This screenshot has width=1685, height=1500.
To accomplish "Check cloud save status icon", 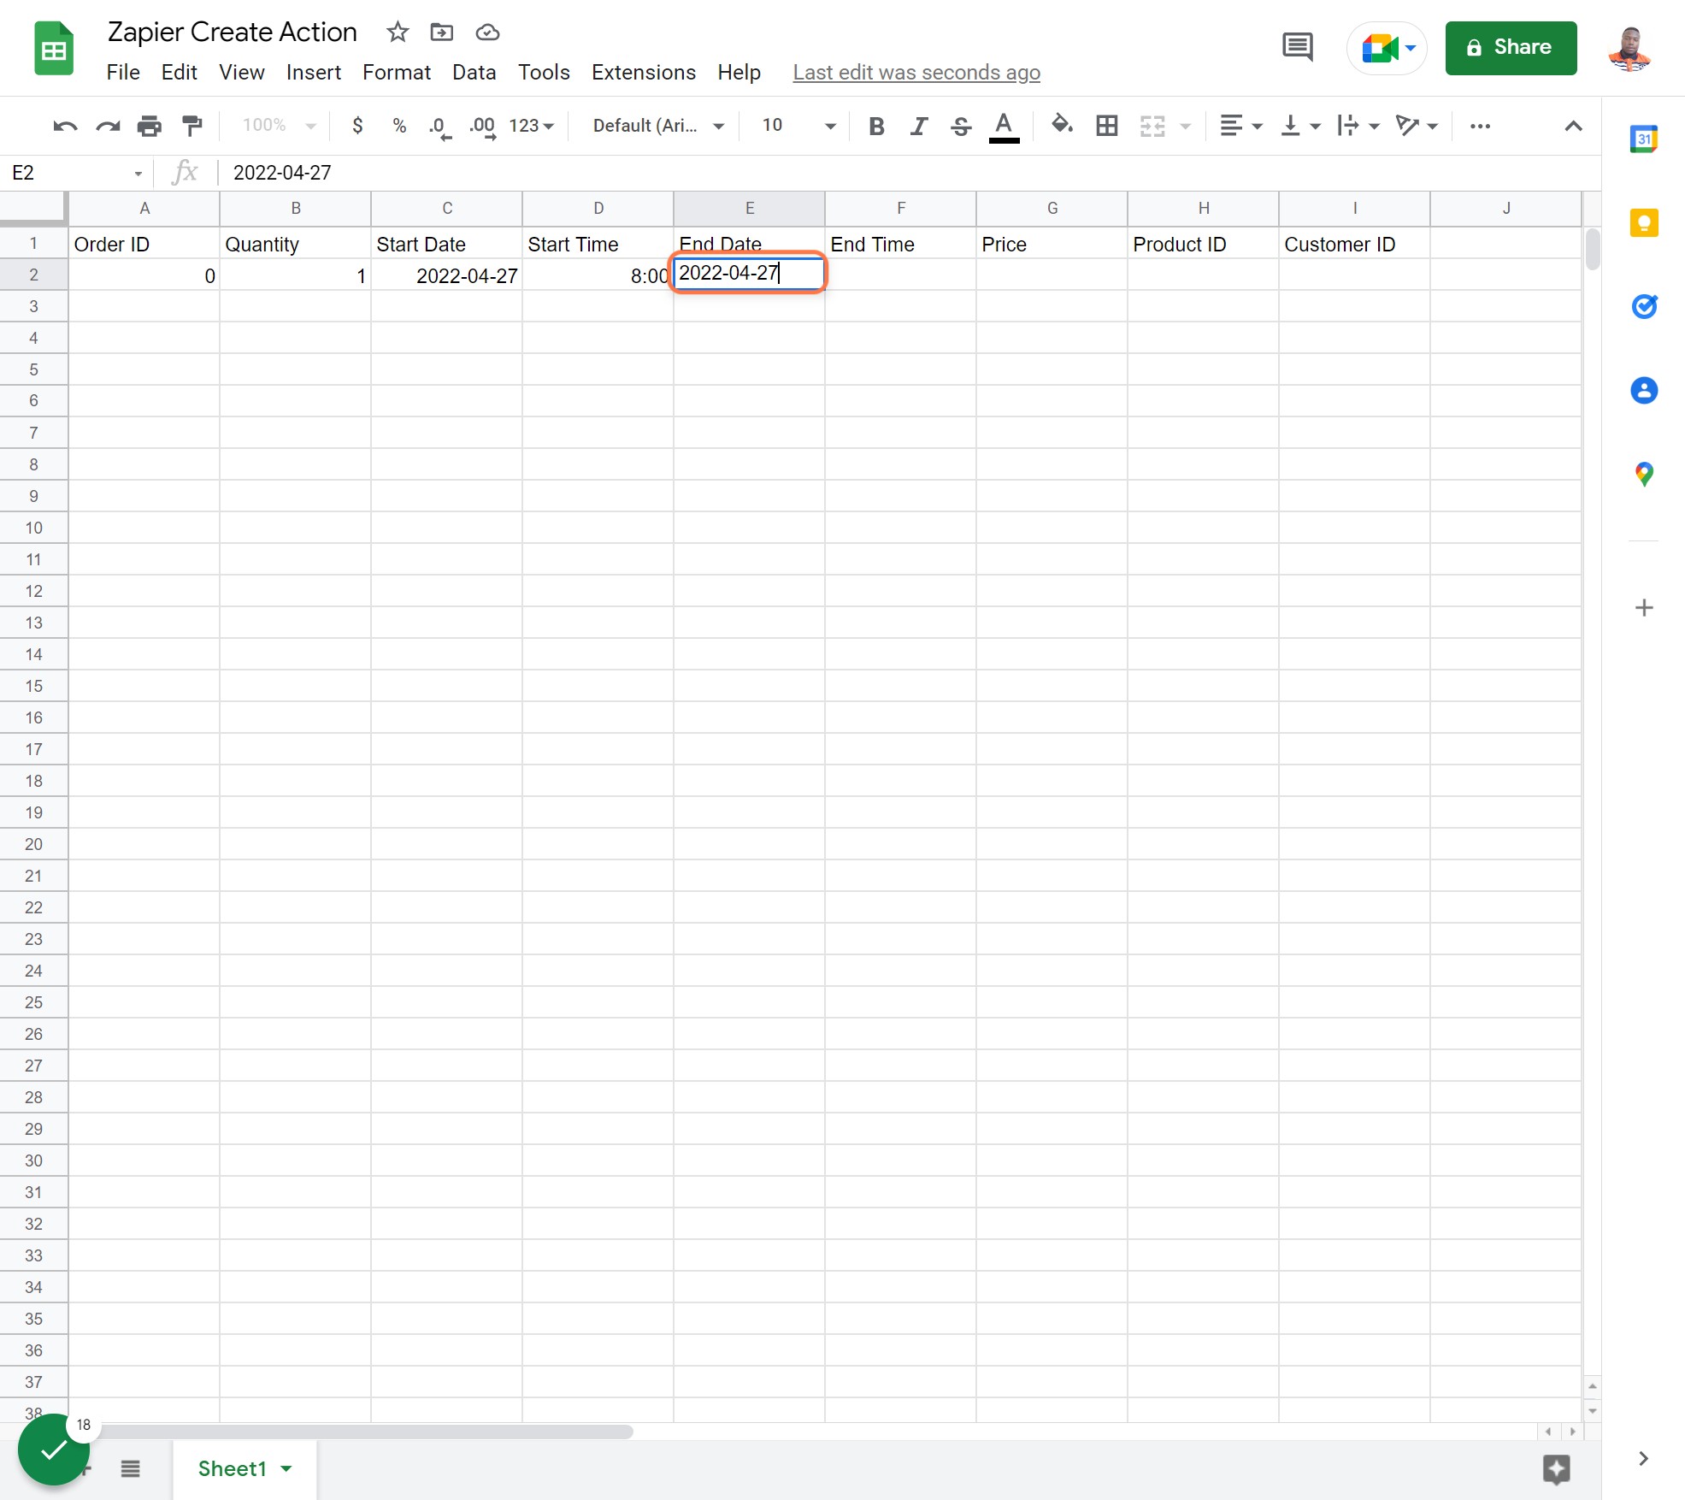I will tap(487, 32).
